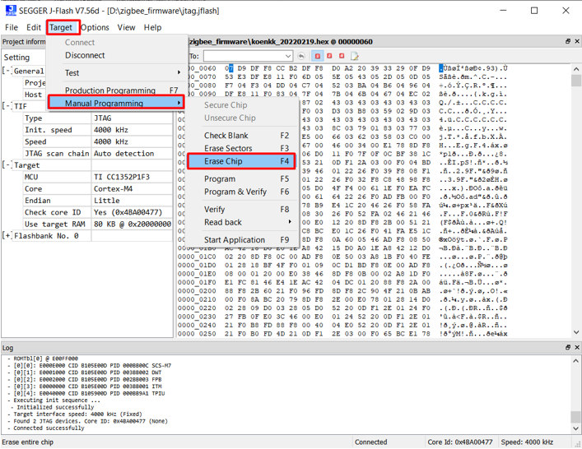Select Manual Programming menu entry
Screen dimensions: 582x449
(x=116, y=103)
